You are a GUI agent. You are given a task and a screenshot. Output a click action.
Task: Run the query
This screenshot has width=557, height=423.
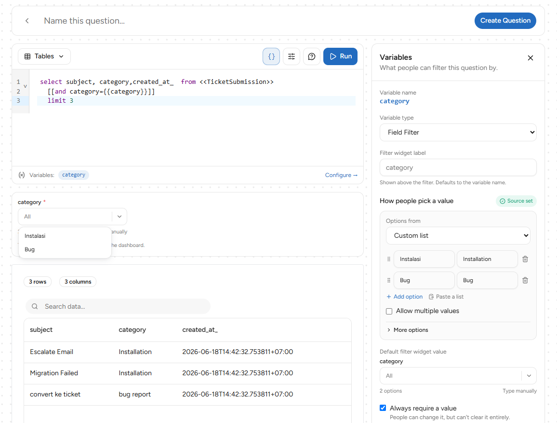(x=340, y=56)
